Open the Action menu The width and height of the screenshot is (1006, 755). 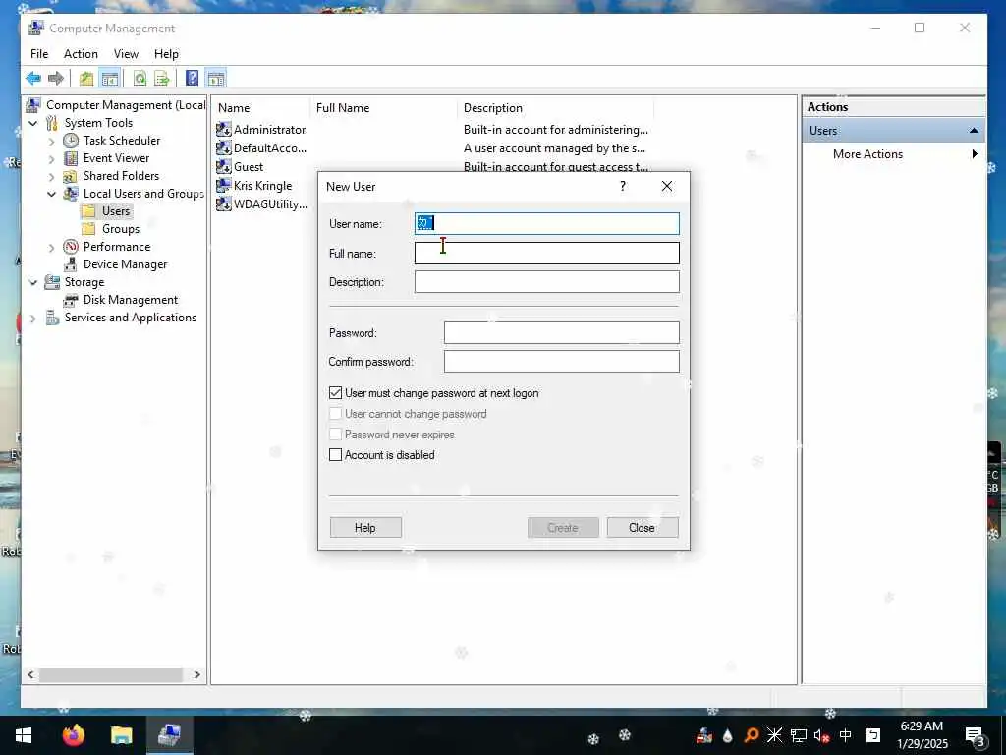point(81,54)
